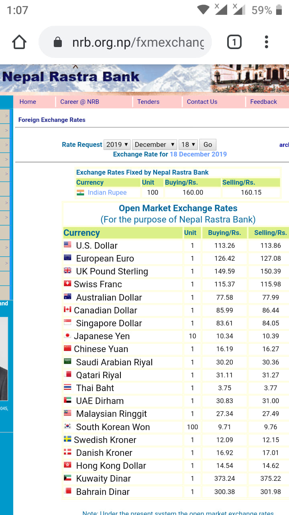
Task: Open the Home menu item
Action: (x=28, y=102)
